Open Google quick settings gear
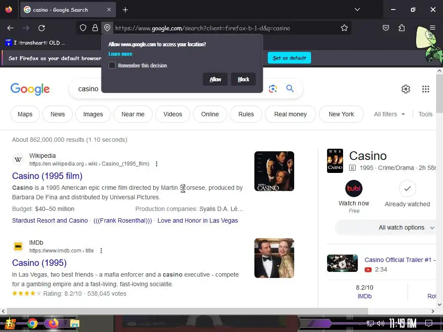This screenshot has width=443, height=332. 406,89
